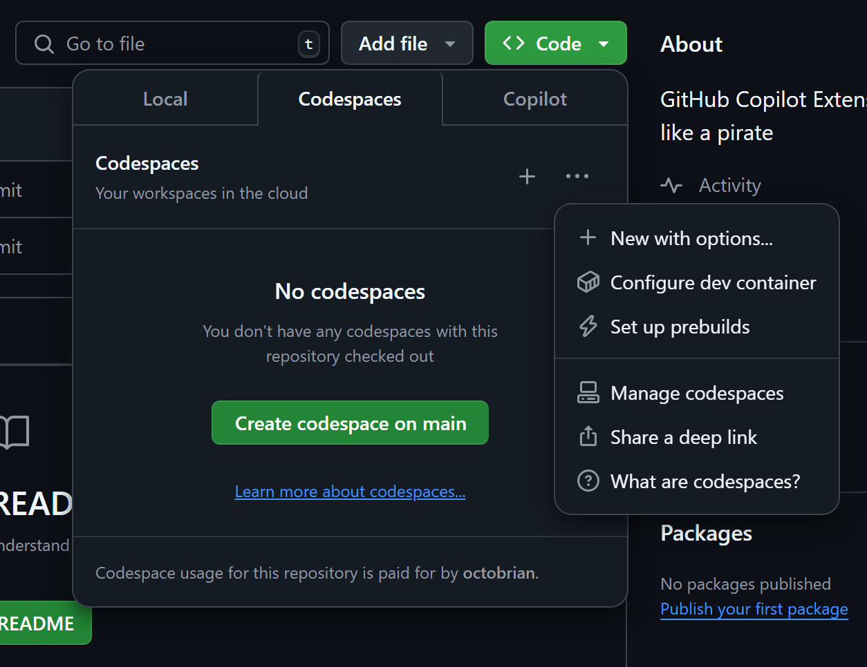Click the share icon next to Share a deep link
867x667 pixels.
tap(588, 436)
